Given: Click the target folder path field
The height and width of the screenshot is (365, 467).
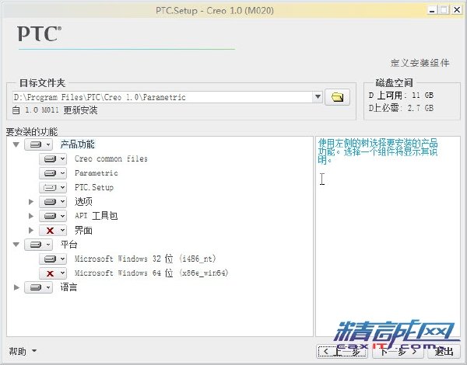Looking at the screenshot, I should coord(163,97).
